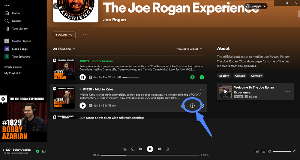Click the Liked Songs heart icon

(x=6, y=49)
